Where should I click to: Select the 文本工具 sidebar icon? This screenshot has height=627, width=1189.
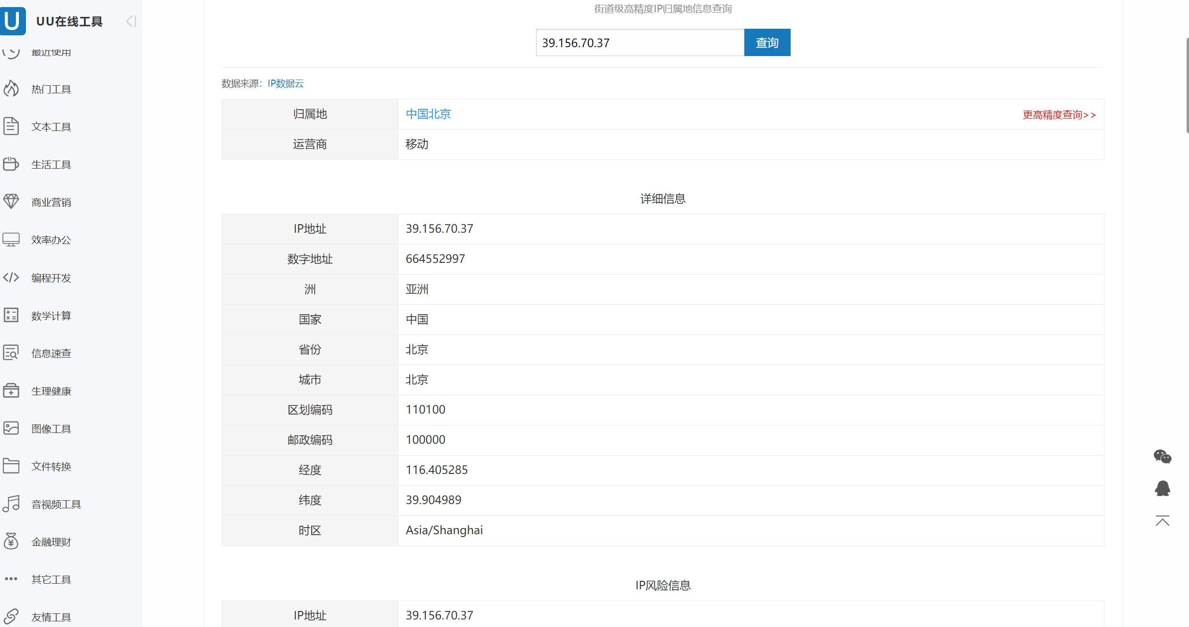[x=11, y=126]
